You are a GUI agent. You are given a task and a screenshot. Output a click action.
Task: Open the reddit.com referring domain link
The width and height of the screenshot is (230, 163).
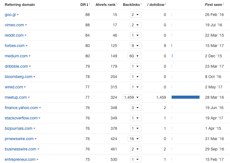click(x=14, y=35)
